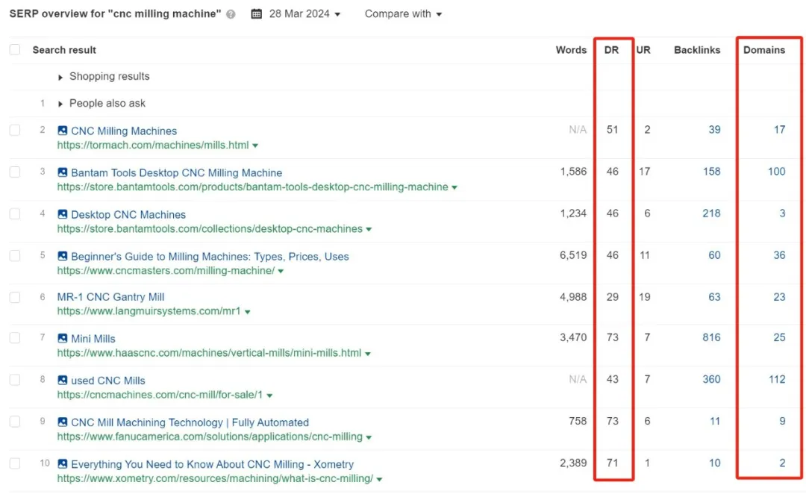Viewport: 806px width, 494px height.
Task: Click backlinks count 816 for Mini Mills
Action: pos(711,337)
